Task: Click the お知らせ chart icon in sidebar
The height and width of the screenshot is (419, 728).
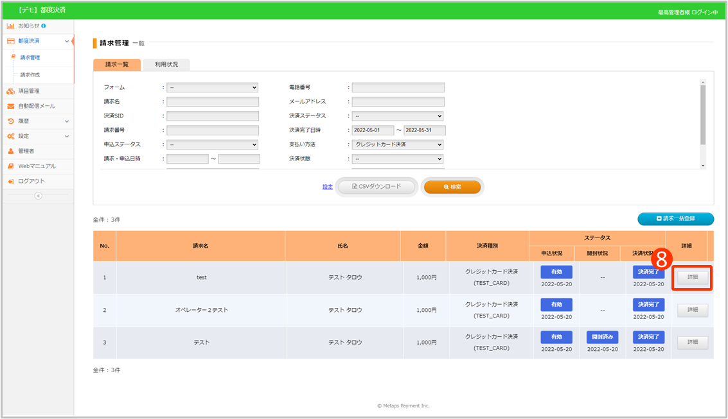Action: click(11, 26)
